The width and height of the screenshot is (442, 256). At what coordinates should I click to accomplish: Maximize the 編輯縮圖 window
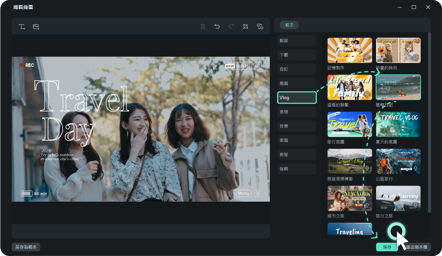point(414,7)
